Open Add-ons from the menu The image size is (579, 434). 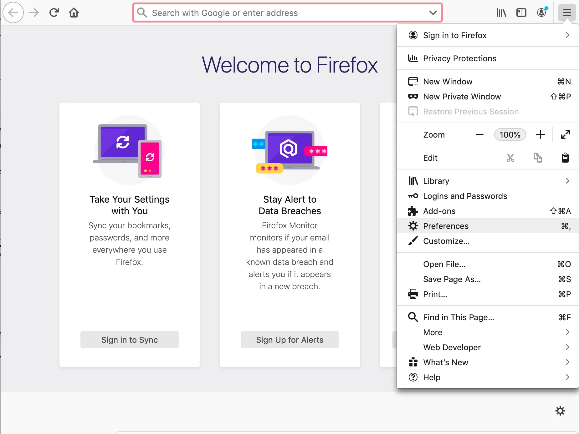(x=488, y=211)
